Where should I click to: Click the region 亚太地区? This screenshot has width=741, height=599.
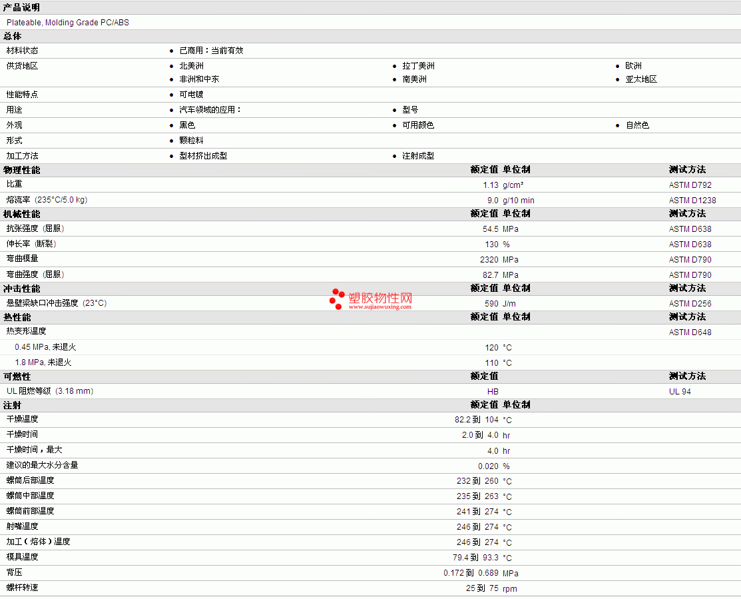pos(641,79)
